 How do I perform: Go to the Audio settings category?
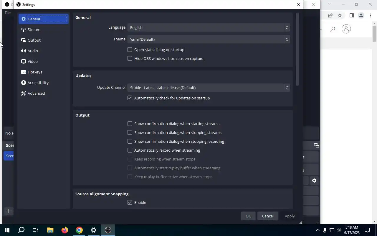(43, 51)
